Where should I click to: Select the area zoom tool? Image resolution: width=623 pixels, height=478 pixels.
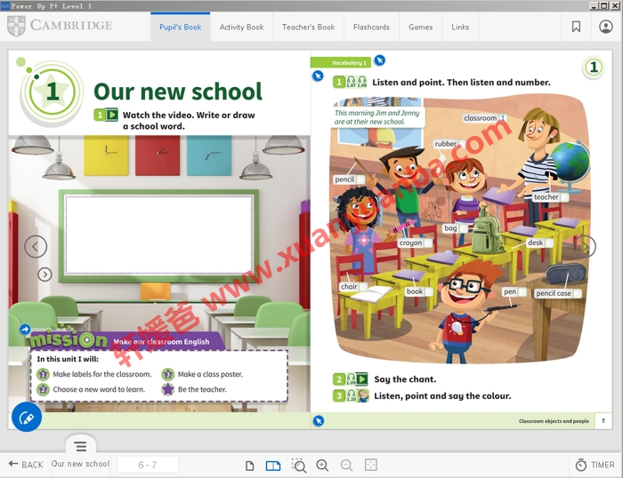coord(299,465)
